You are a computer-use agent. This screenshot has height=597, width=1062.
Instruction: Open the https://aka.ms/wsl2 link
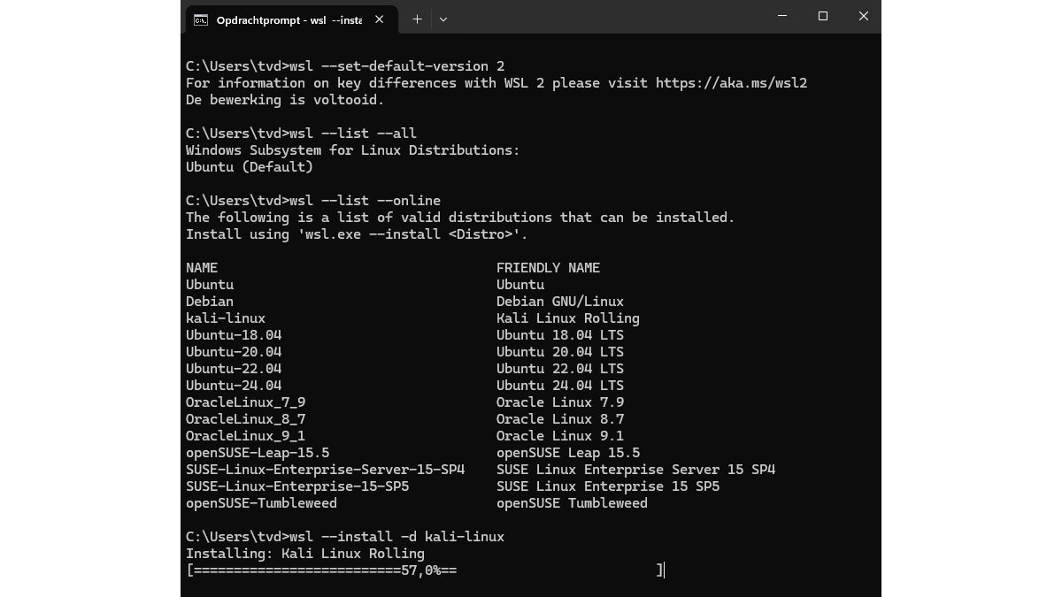[731, 83]
